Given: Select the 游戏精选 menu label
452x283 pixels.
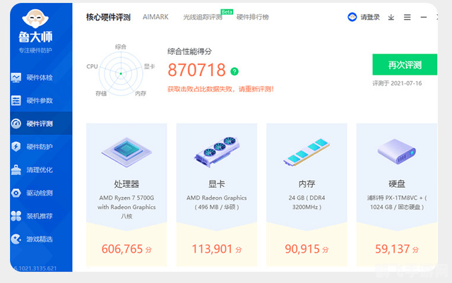Looking at the screenshot, I should [x=40, y=239].
